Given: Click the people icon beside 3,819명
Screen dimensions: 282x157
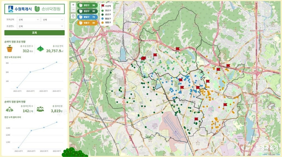Looking at the screenshot, I should coord(40,109).
